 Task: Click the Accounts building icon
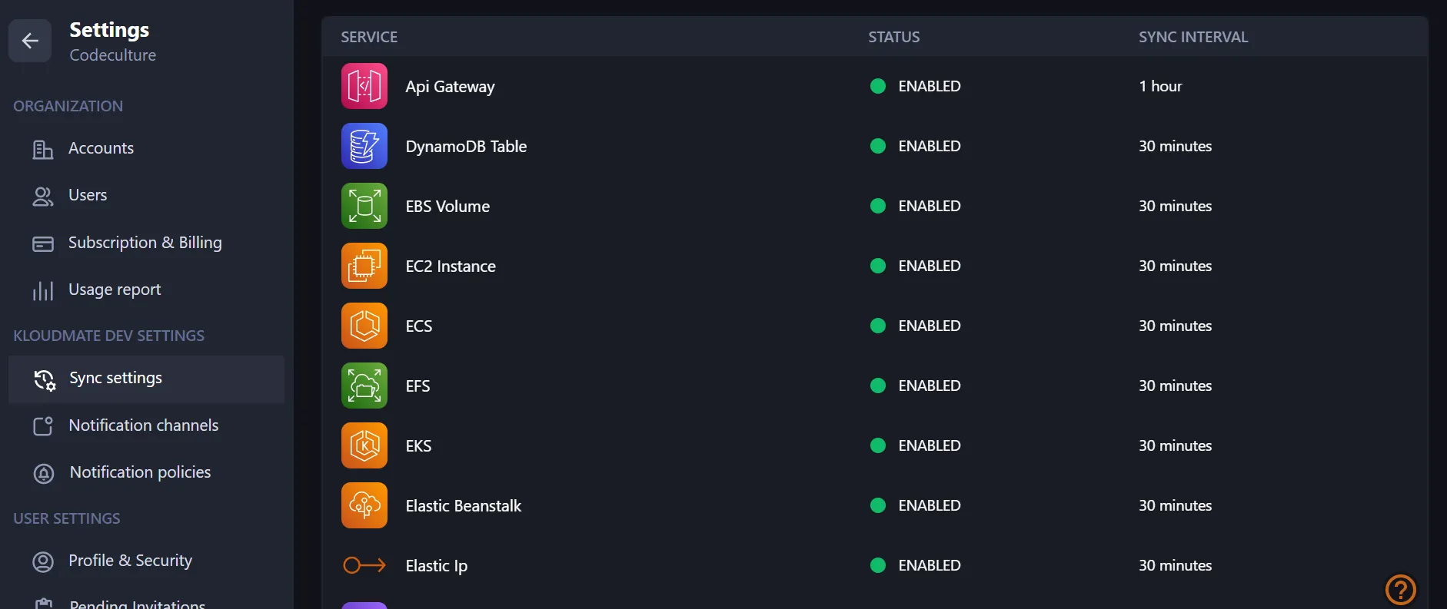[x=43, y=149]
